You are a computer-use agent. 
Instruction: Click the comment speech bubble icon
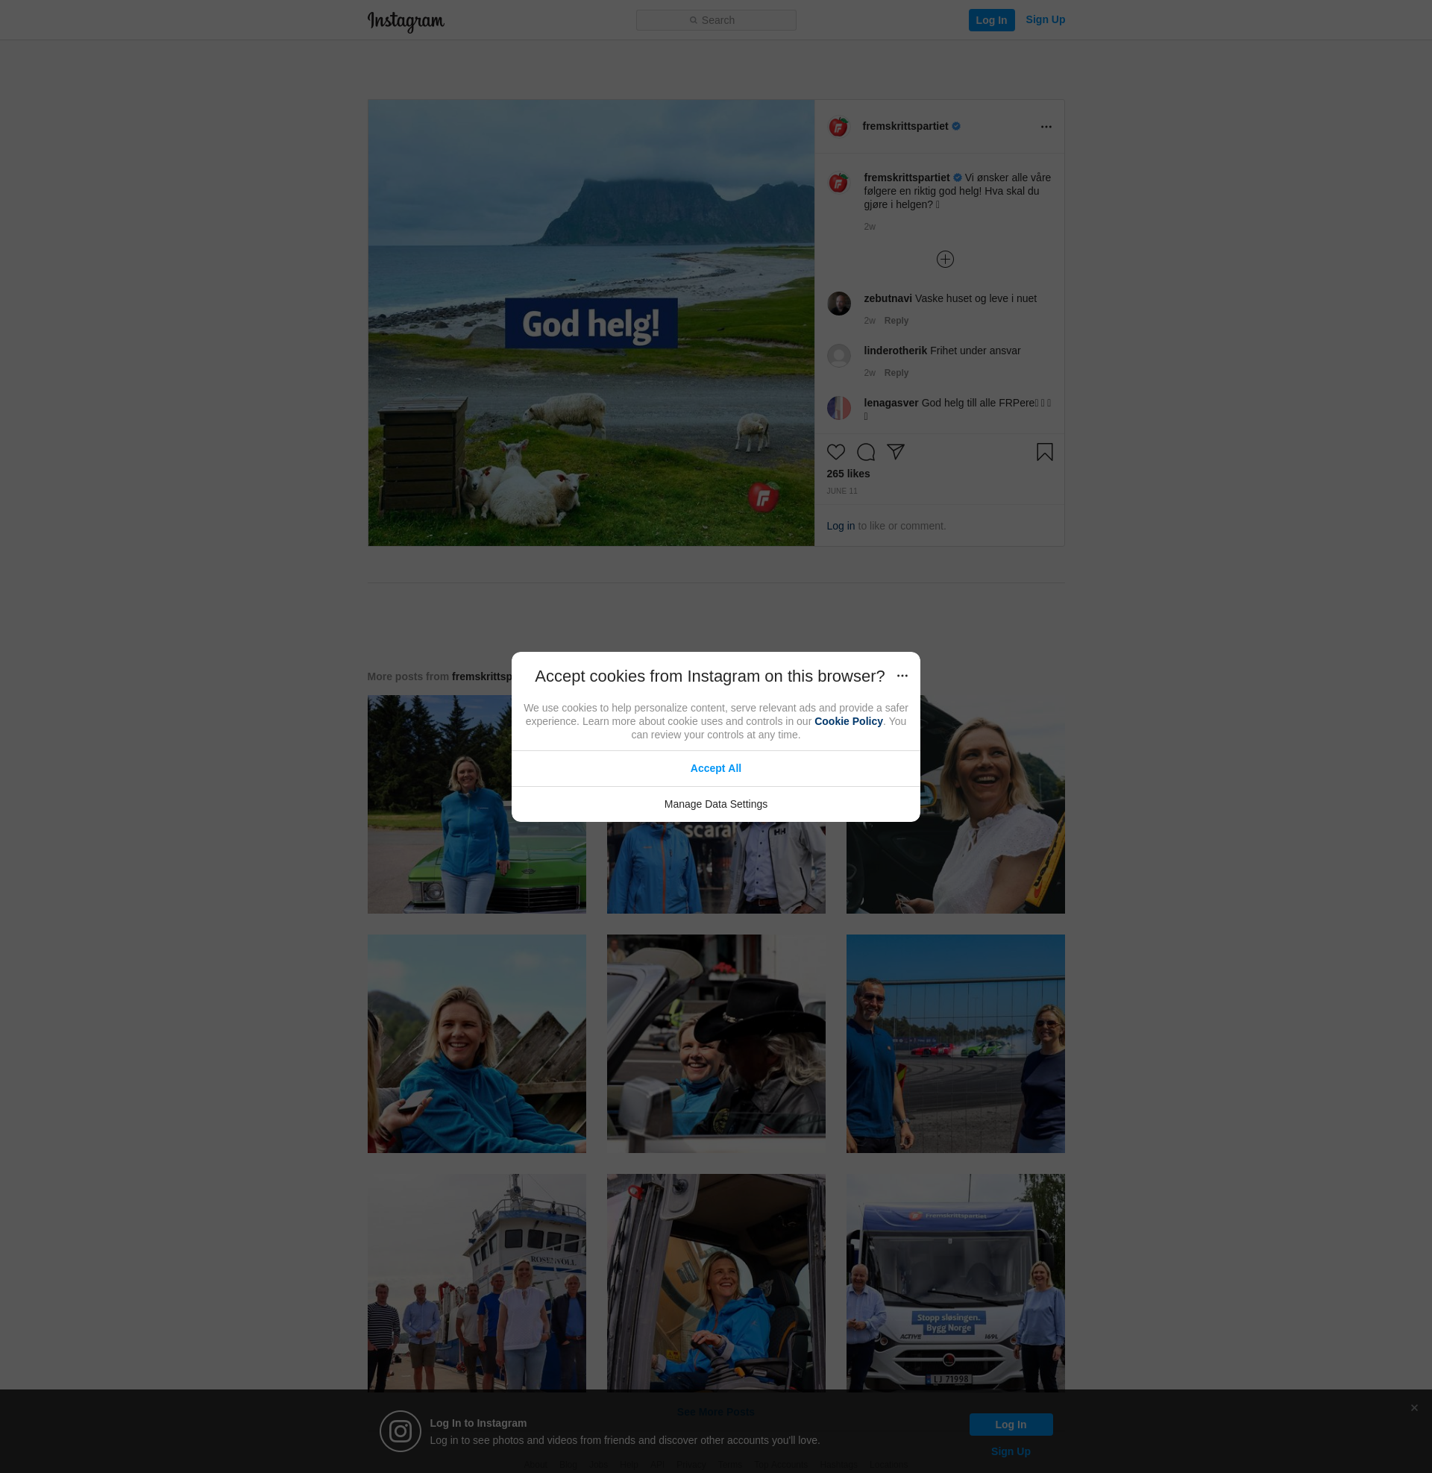coord(865,452)
